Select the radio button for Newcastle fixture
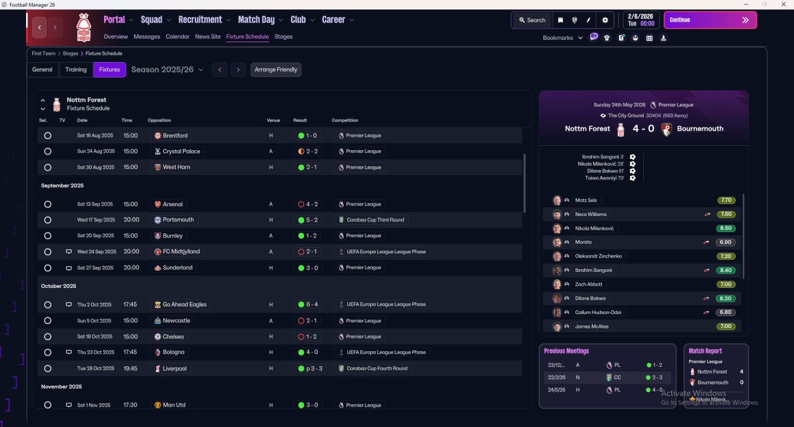Image resolution: width=794 pixels, height=427 pixels. coord(48,321)
